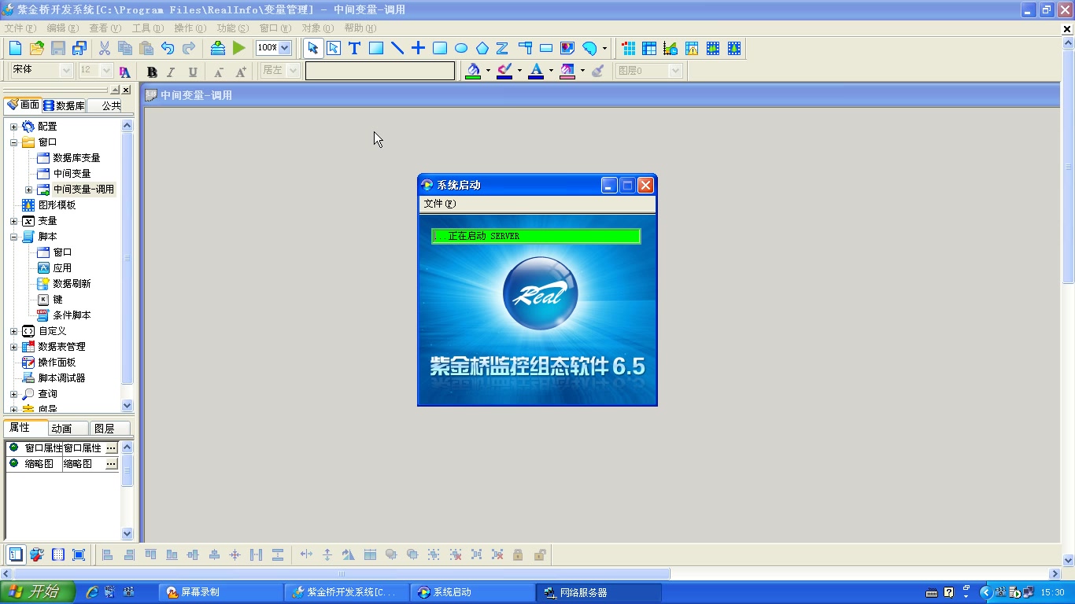
Task: Click the red-dotted grid component icon
Action: [x=629, y=48]
